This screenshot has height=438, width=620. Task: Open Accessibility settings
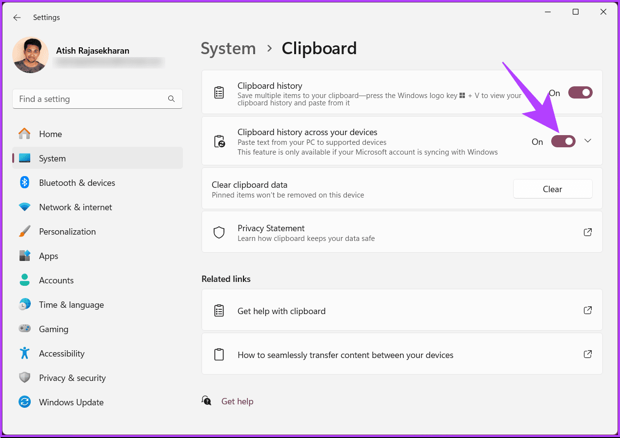click(61, 353)
